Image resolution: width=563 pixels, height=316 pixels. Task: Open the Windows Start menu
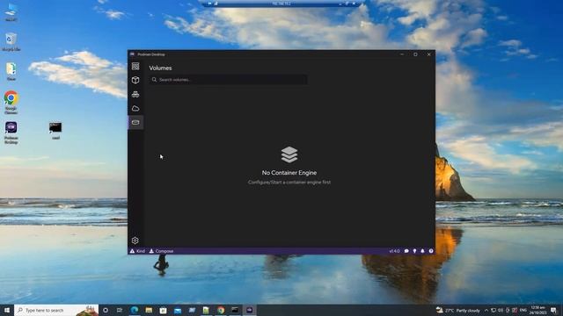[x=7, y=310]
